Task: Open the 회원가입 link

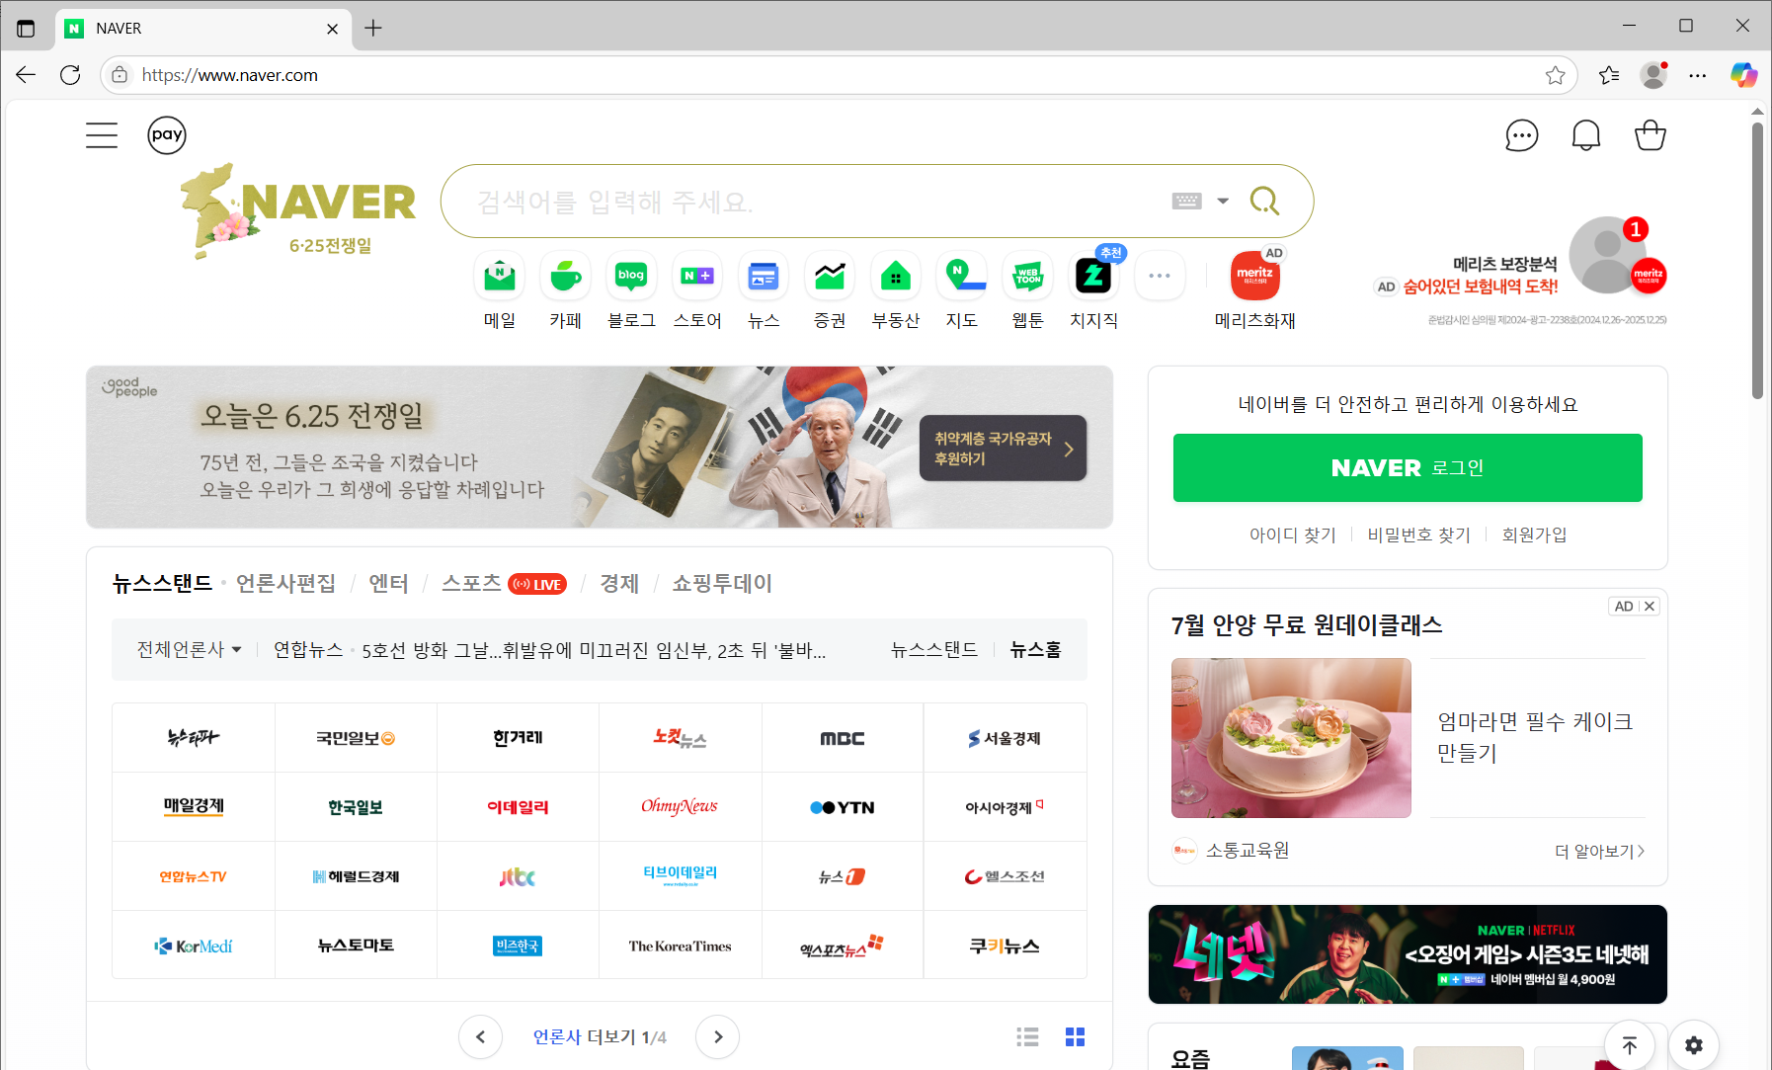Action: (x=1534, y=535)
